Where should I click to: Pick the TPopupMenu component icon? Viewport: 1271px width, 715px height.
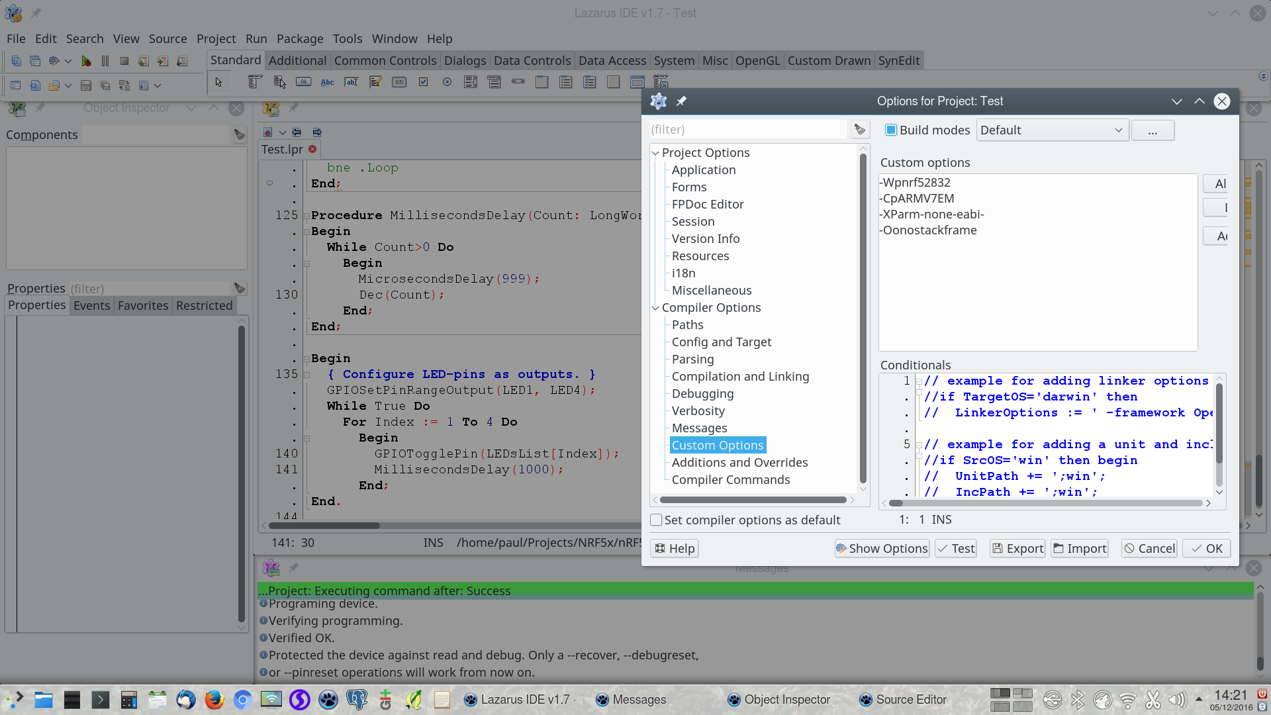279,82
